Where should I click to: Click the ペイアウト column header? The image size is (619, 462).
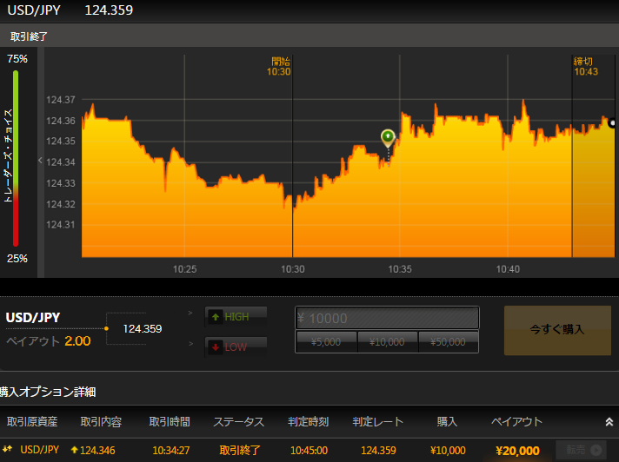pyautogui.click(x=516, y=422)
